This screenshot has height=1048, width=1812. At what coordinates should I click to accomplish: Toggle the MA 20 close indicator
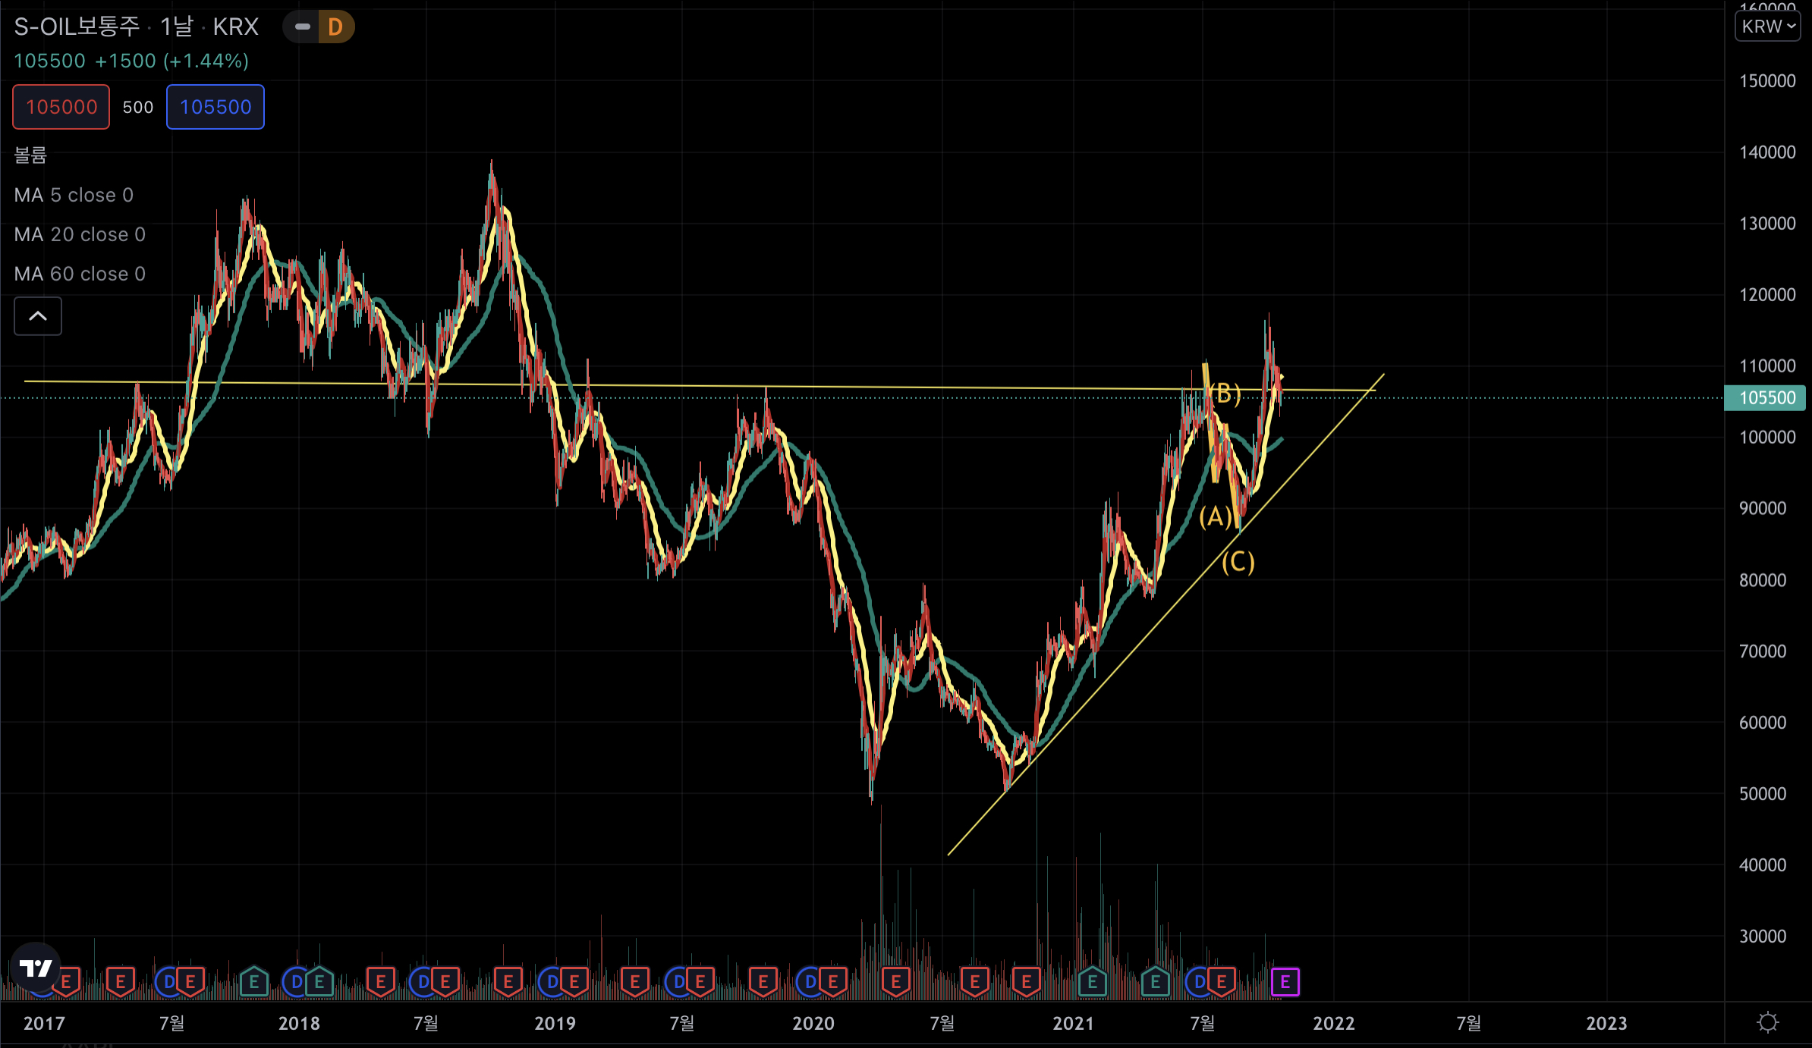(80, 234)
